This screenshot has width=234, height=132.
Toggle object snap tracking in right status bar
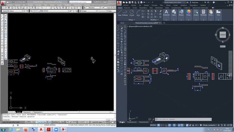pos(179,125)
